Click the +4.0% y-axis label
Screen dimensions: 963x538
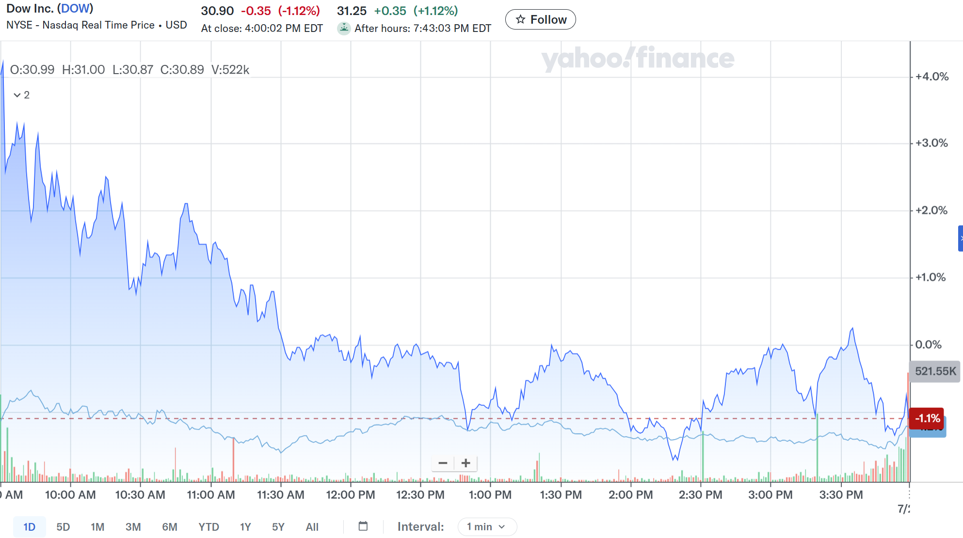click(x=931, y=77)
